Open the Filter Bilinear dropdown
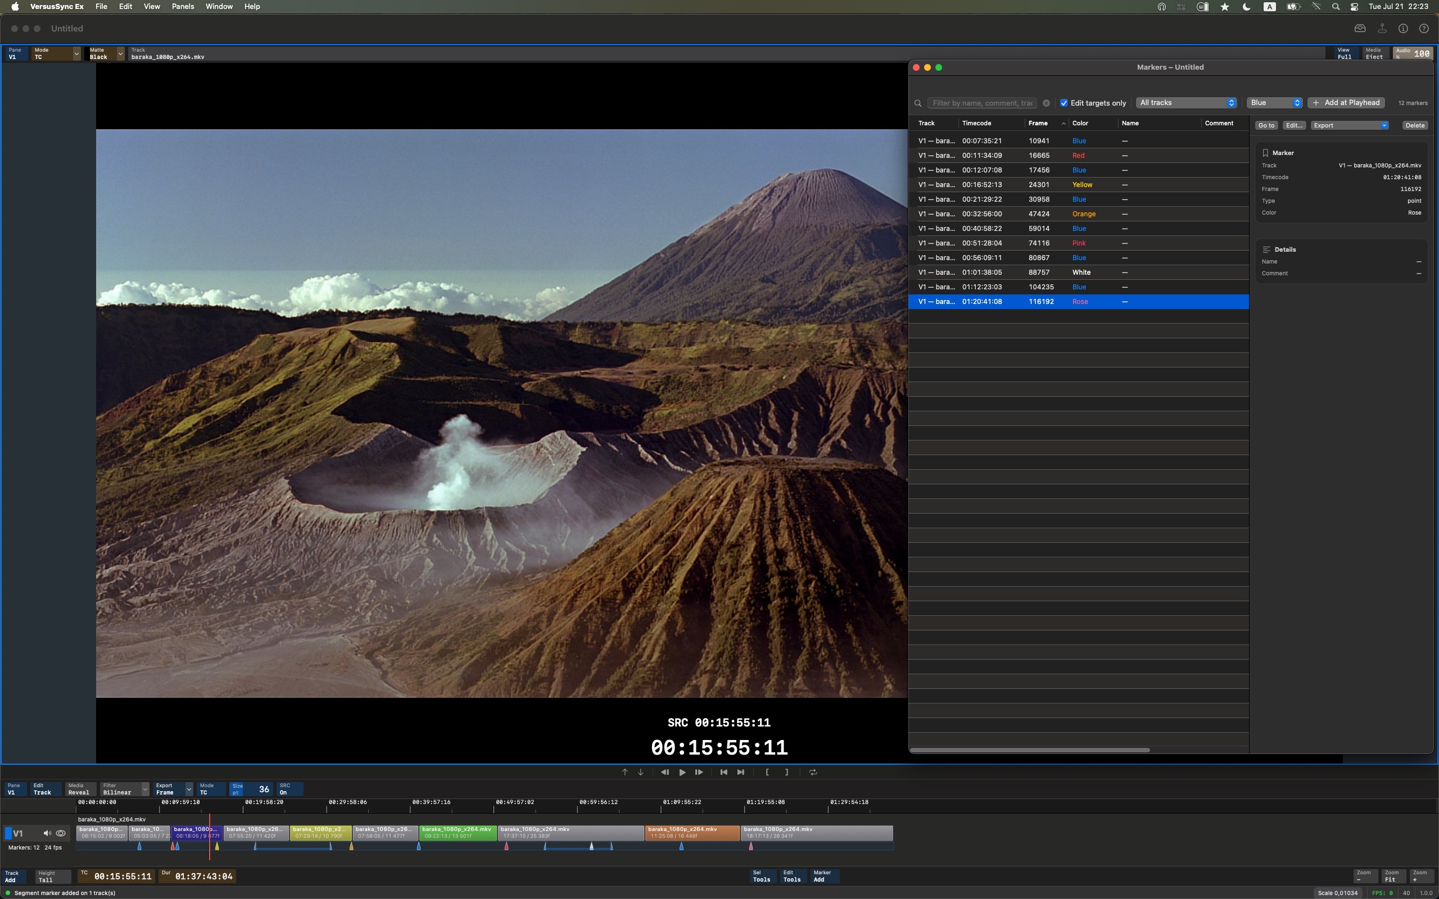Viewport: 1439px width, 899px height. tap(124, 788)
